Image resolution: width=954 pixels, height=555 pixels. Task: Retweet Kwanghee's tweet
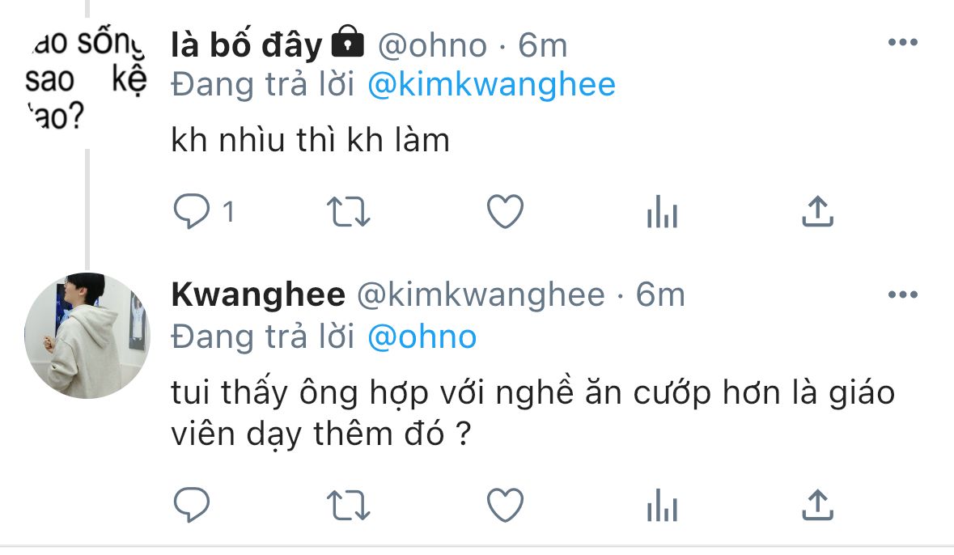tap(348, 506)
